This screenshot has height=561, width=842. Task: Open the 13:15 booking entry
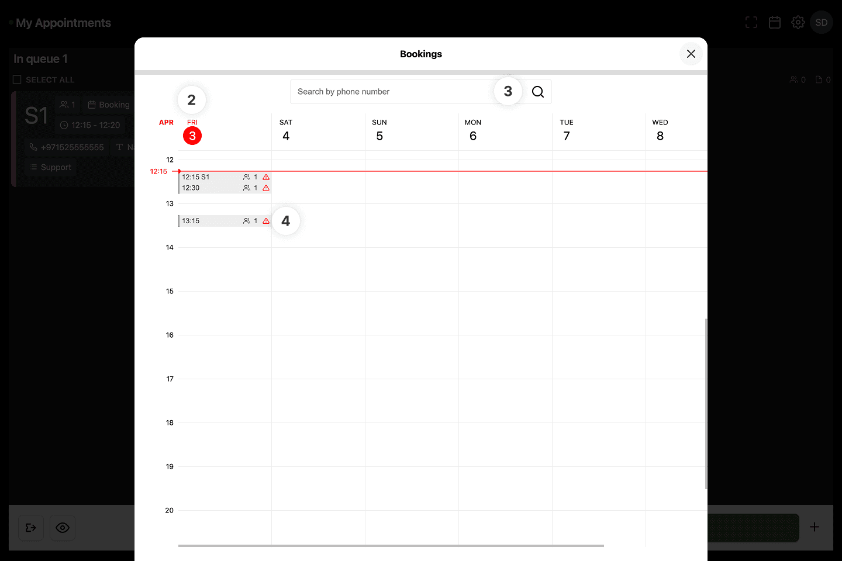pos(225,221)
